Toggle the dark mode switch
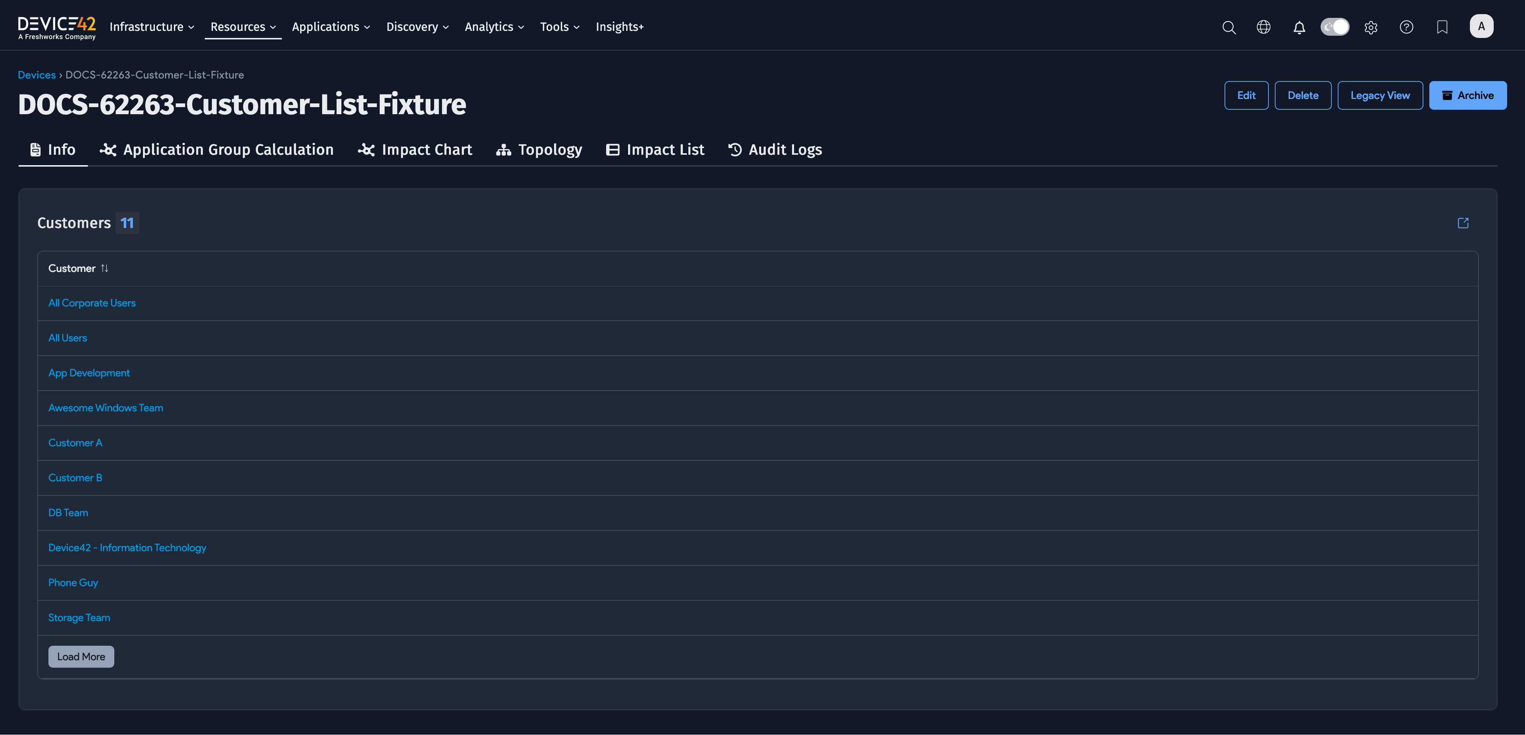 coord(1334,27)
